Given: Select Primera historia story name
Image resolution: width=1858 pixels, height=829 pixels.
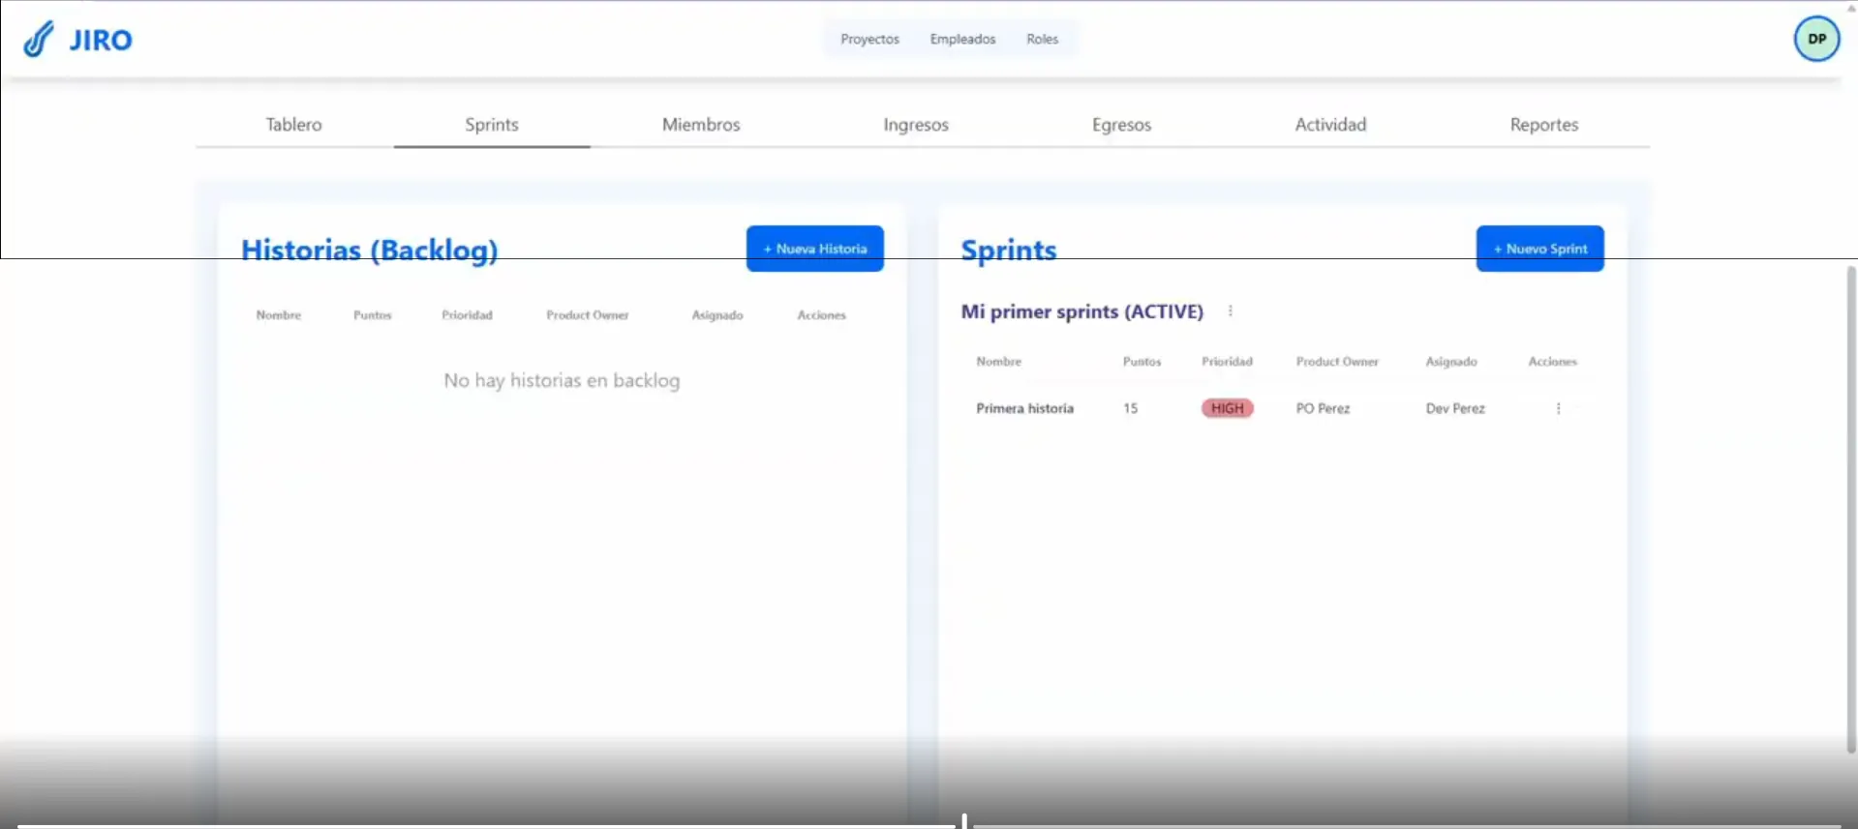Looking at the screenshot, I should pos(1024,408).
